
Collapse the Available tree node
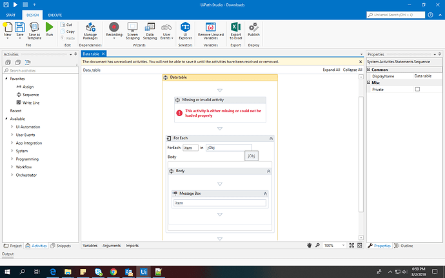[6, 119]
